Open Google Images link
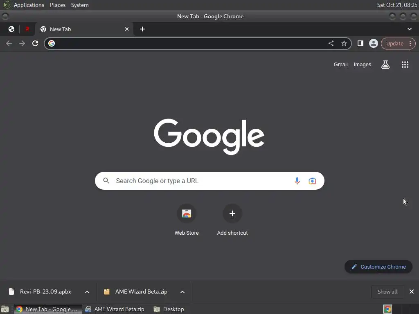The image size is (419, 314). pyautogui.click(x=363, y=65)
